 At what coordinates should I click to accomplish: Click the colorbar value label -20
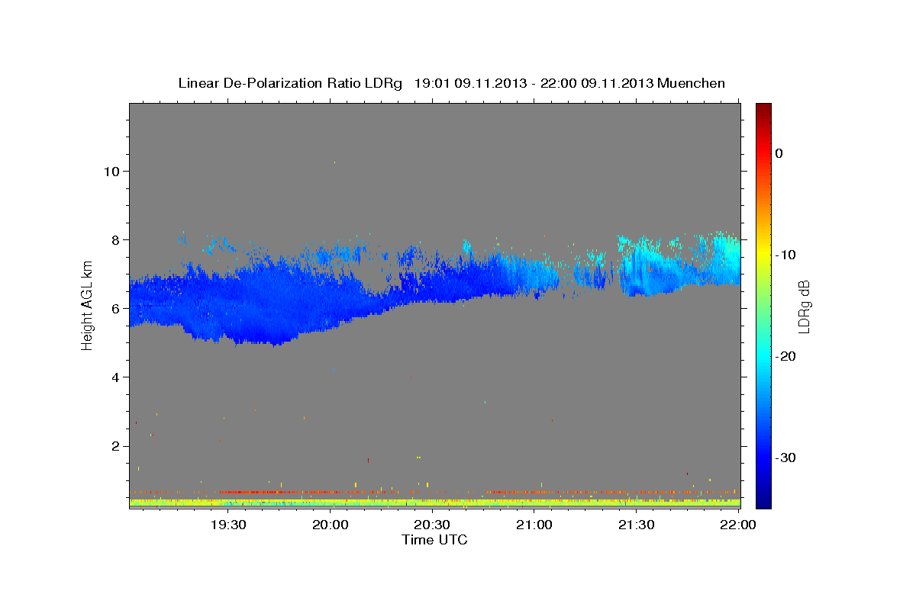point(786,356)
